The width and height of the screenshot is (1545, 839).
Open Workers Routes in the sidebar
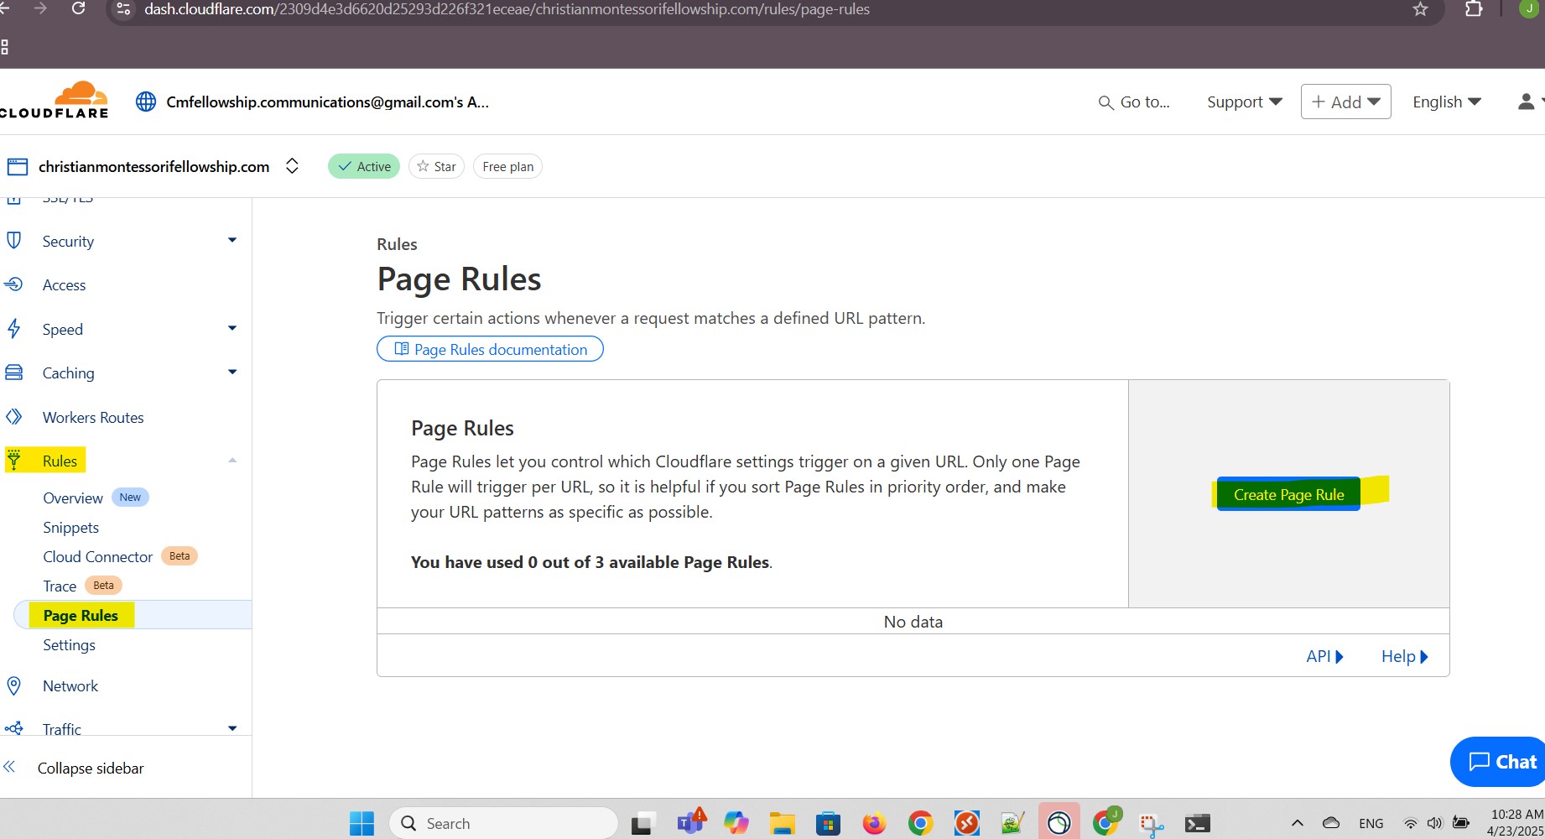[x=93, y=417]
